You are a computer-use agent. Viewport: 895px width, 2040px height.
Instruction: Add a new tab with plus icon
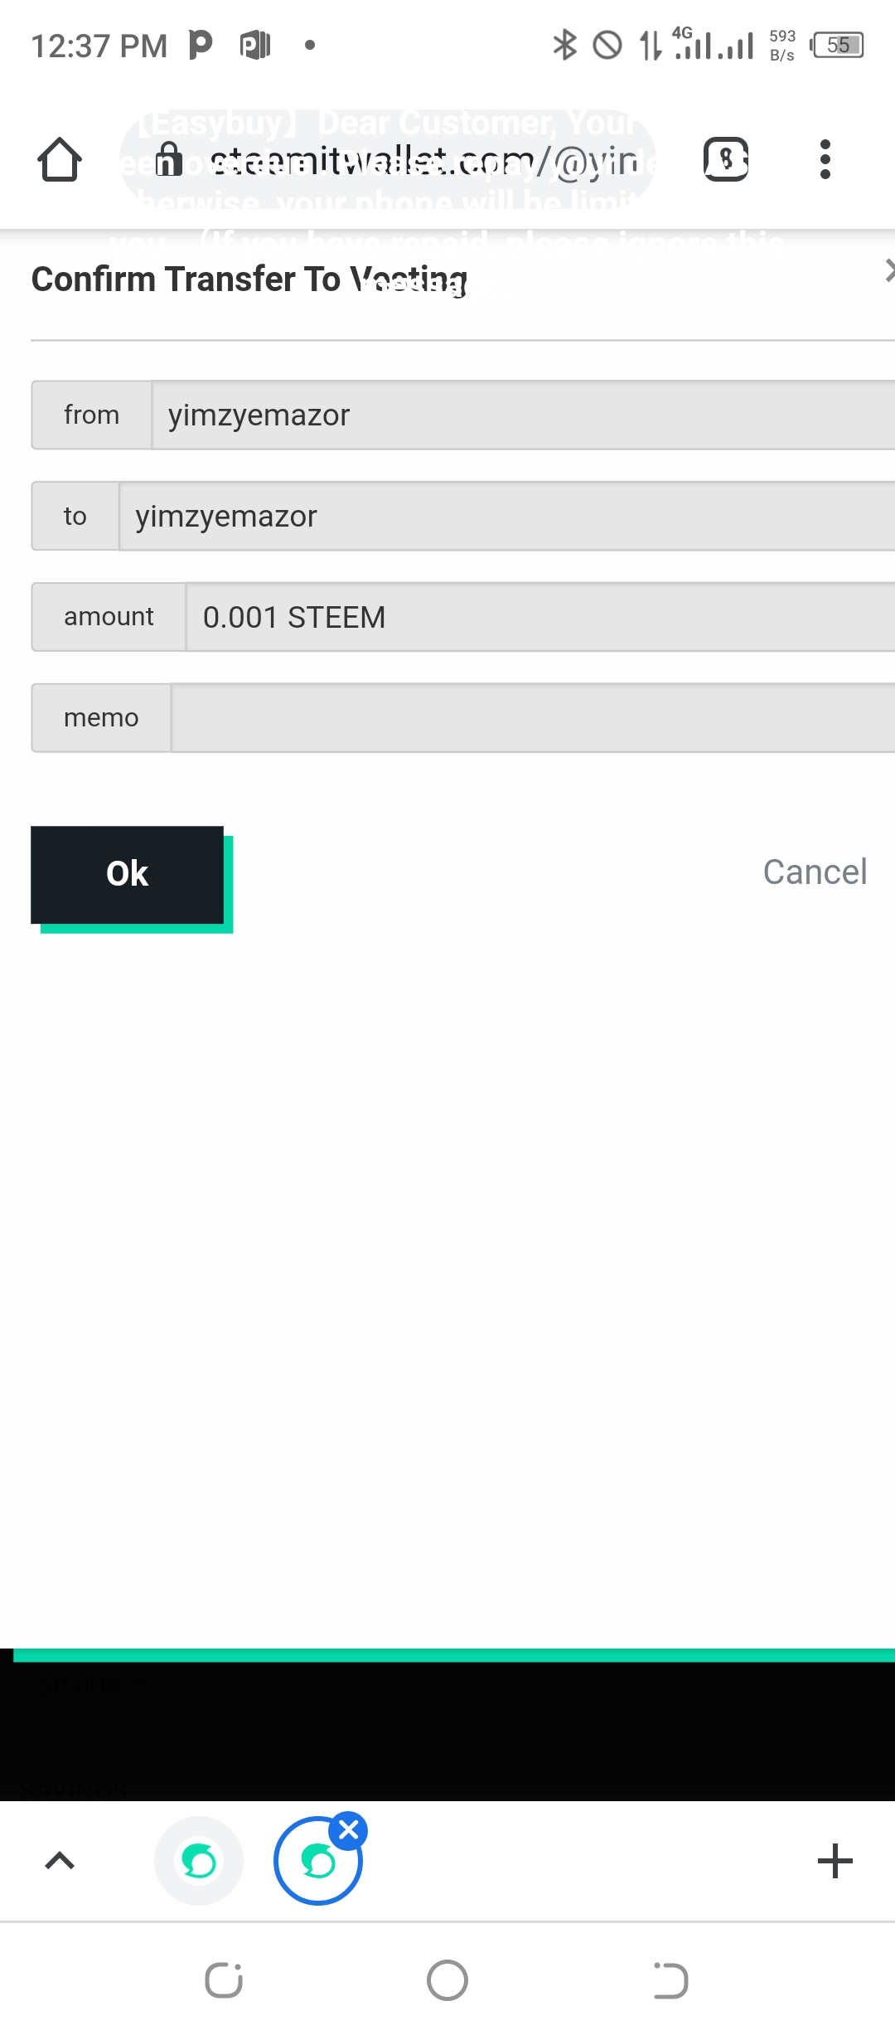(x=835, y=1861)
